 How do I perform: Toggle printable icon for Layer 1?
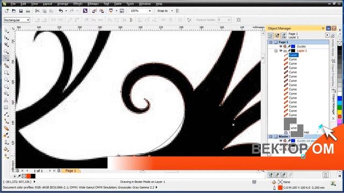285,51
